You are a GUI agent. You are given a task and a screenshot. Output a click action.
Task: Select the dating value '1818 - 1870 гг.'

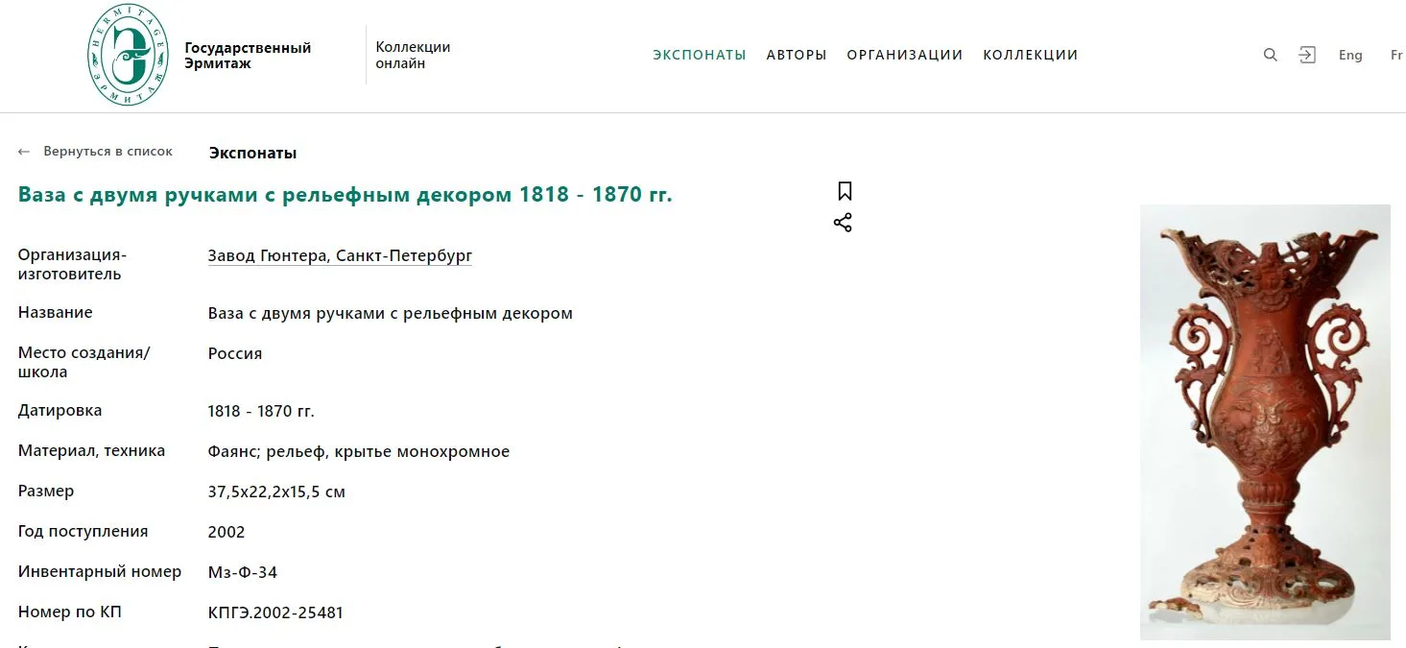tap(261, 412)
